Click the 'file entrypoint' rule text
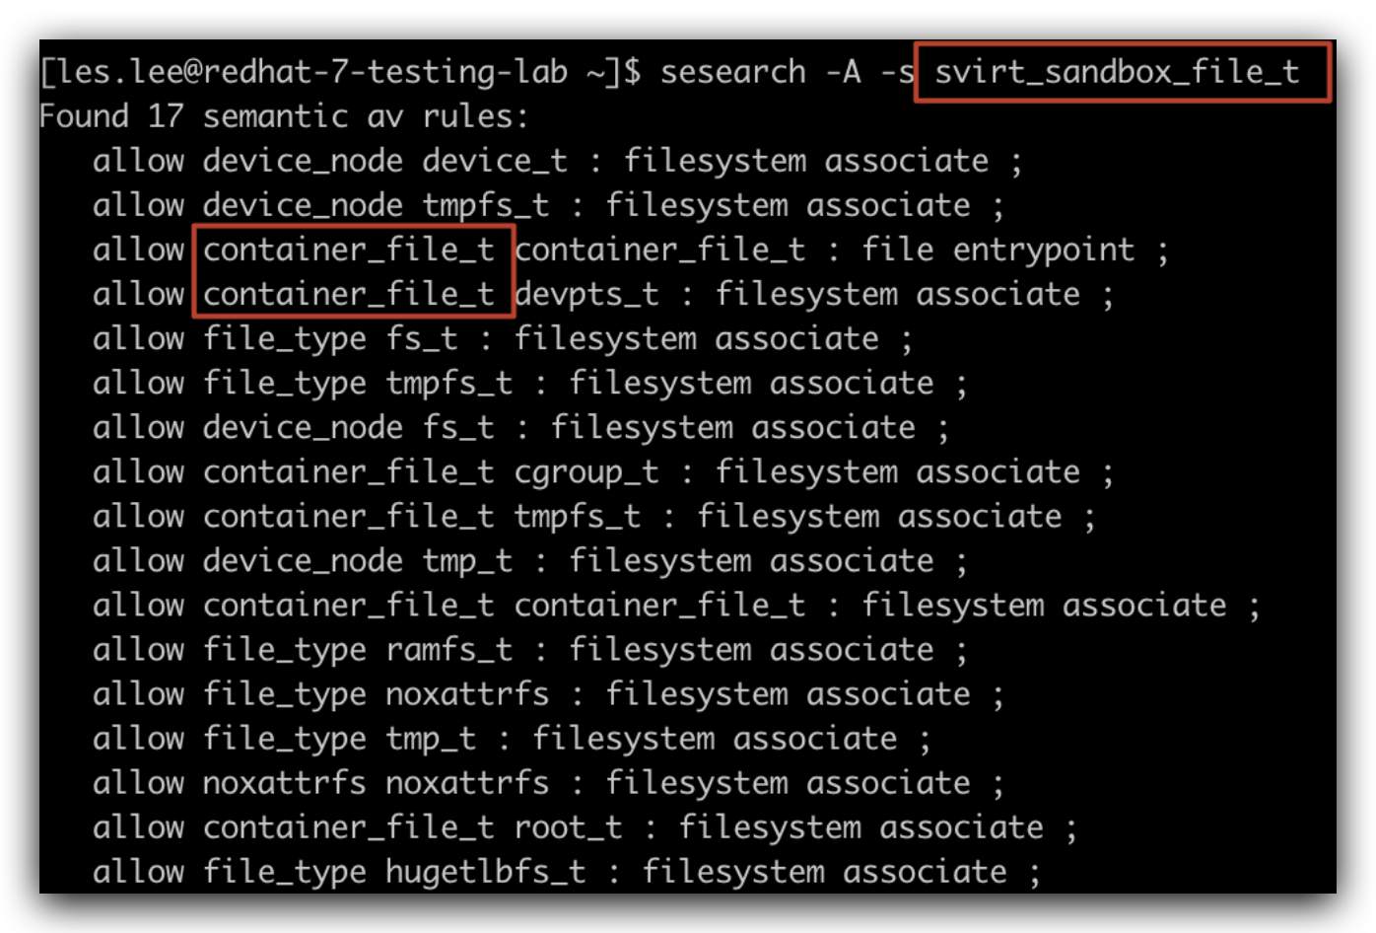Viewport: 1376px width, 933px height. pyautogui.click(x=998, y=251)
